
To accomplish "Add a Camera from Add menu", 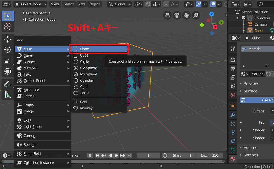I will coord(43,136).
